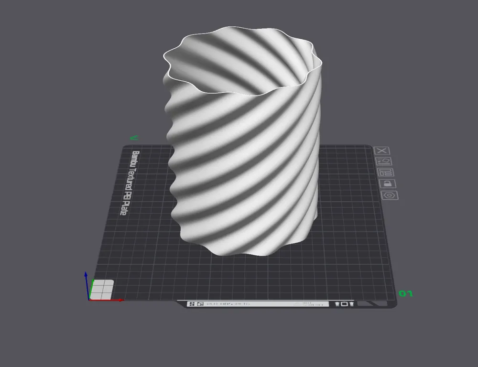Arrange objects on the plate
Viewport: 478px width, 367px height.
click(x=386, y=172)
